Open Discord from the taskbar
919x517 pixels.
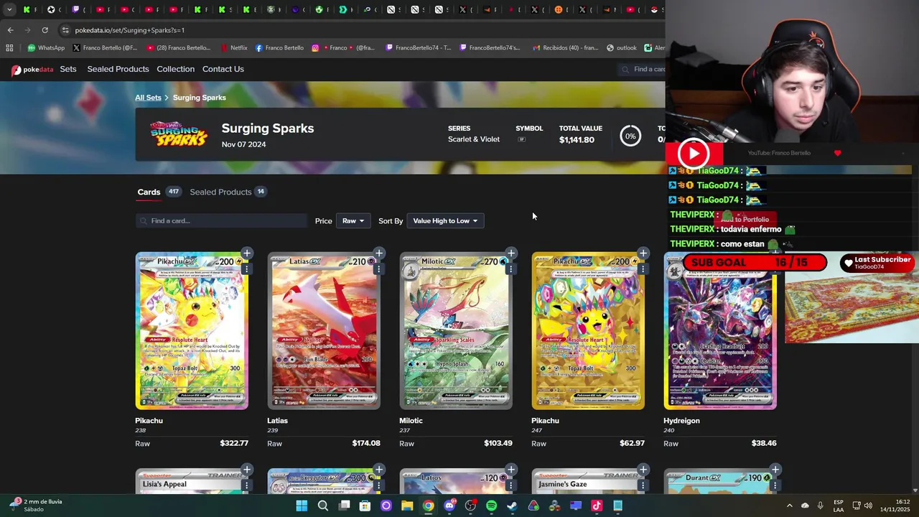[449, 506]
